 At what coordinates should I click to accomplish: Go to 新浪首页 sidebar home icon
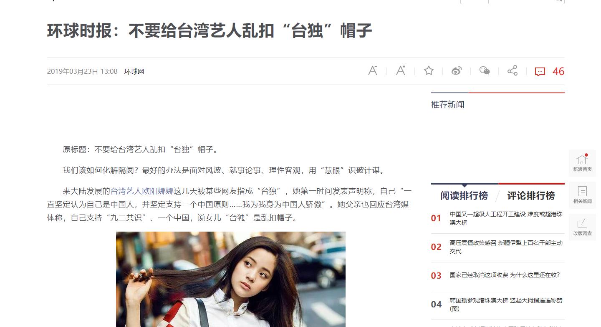582,162
